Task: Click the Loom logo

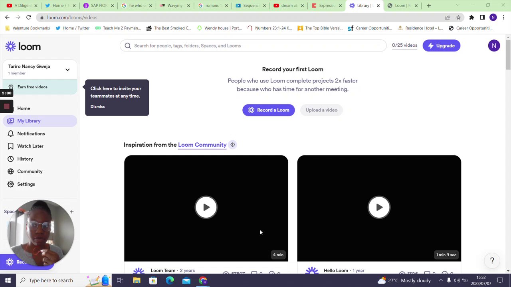Action: (x=23, y=46)
